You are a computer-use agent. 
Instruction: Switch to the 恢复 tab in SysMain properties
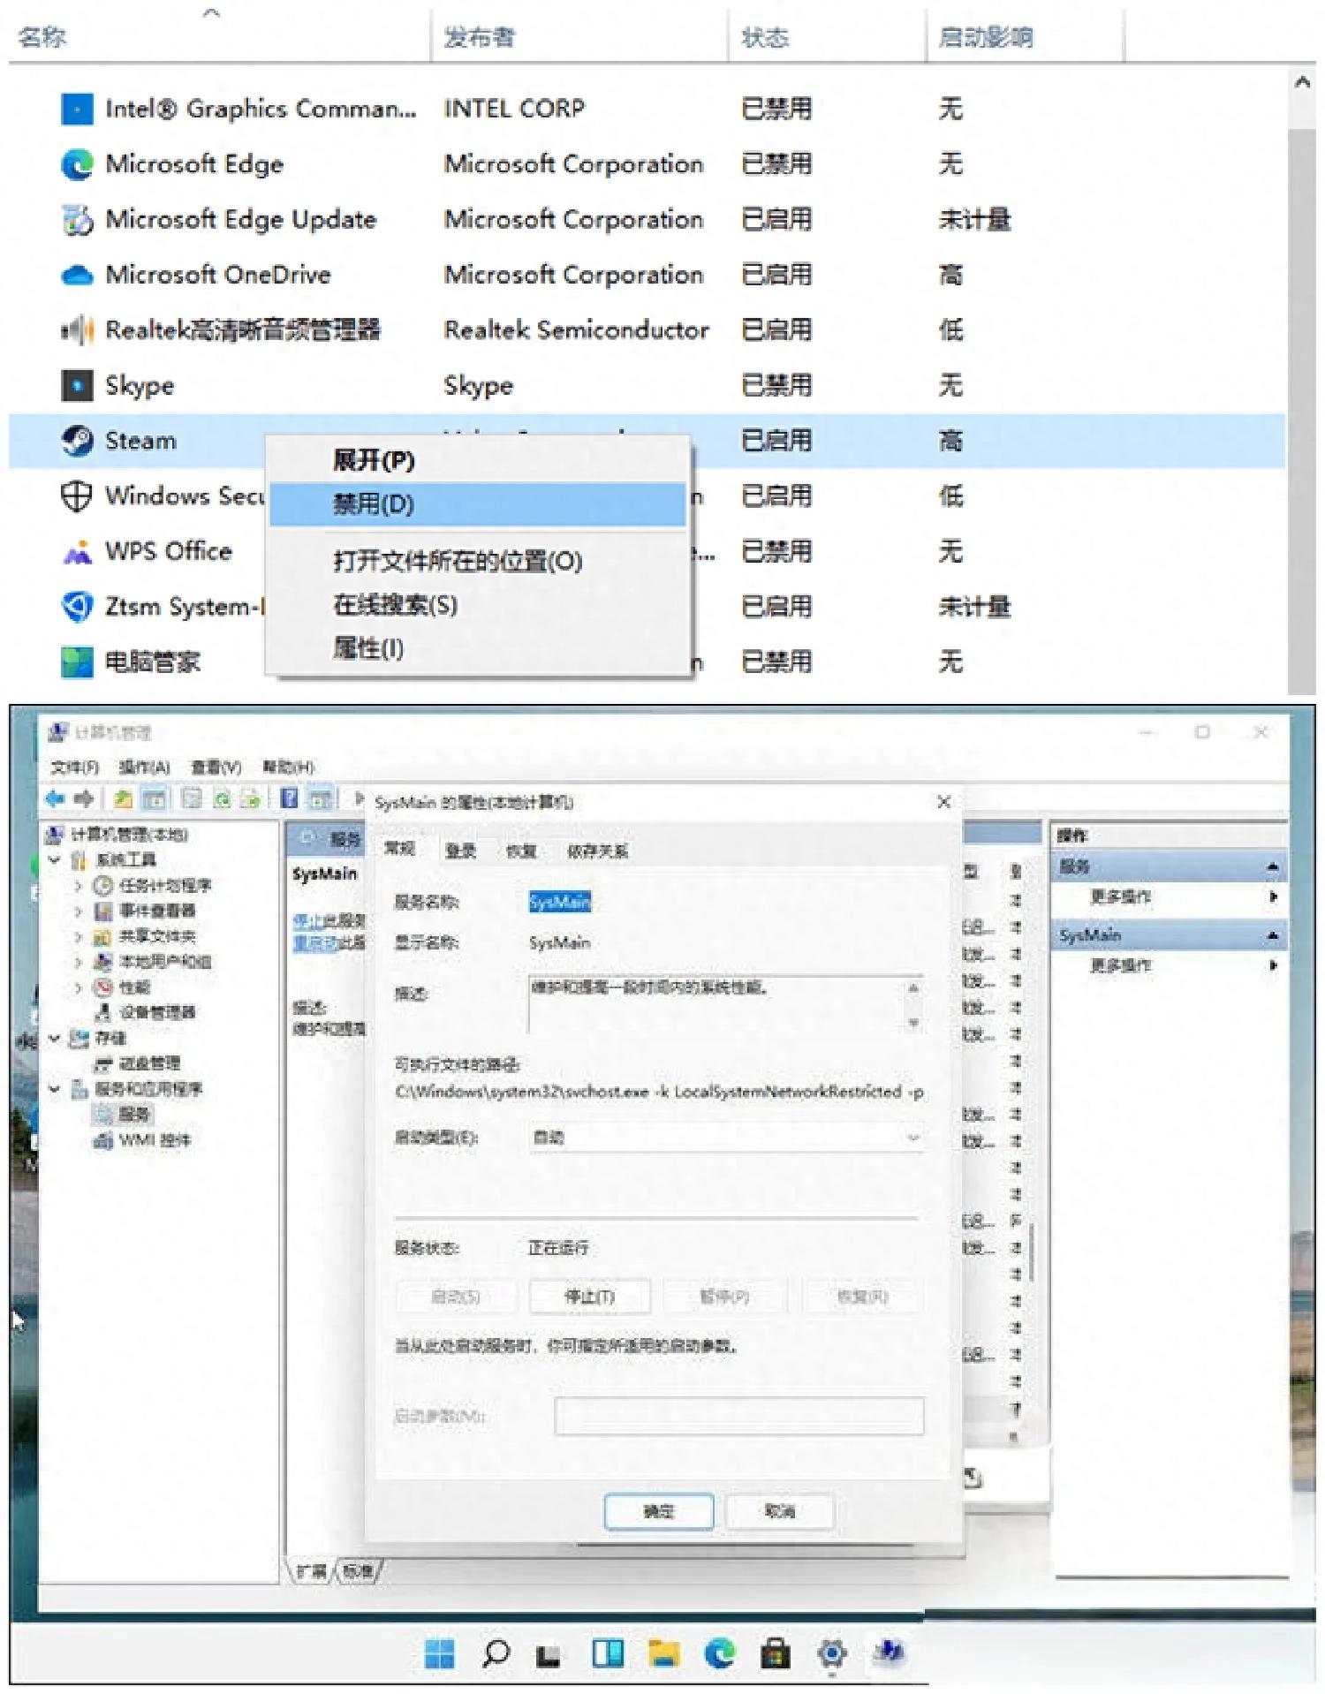(521, 851)
